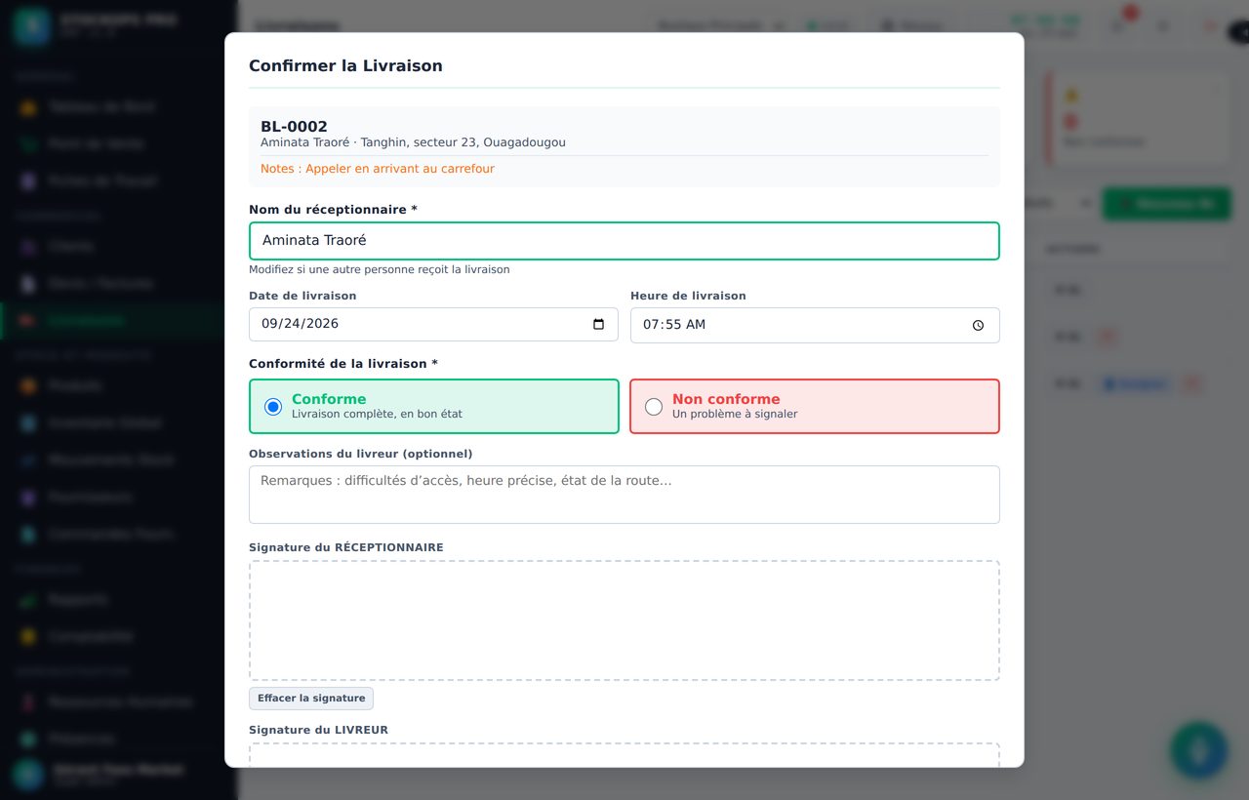Click the Effacer la signature button
Image resolution: width=1249 pixels, height=800 pixels.
click(311, 699)
